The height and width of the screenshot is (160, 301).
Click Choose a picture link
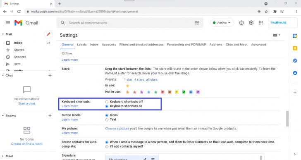point(117,129)
